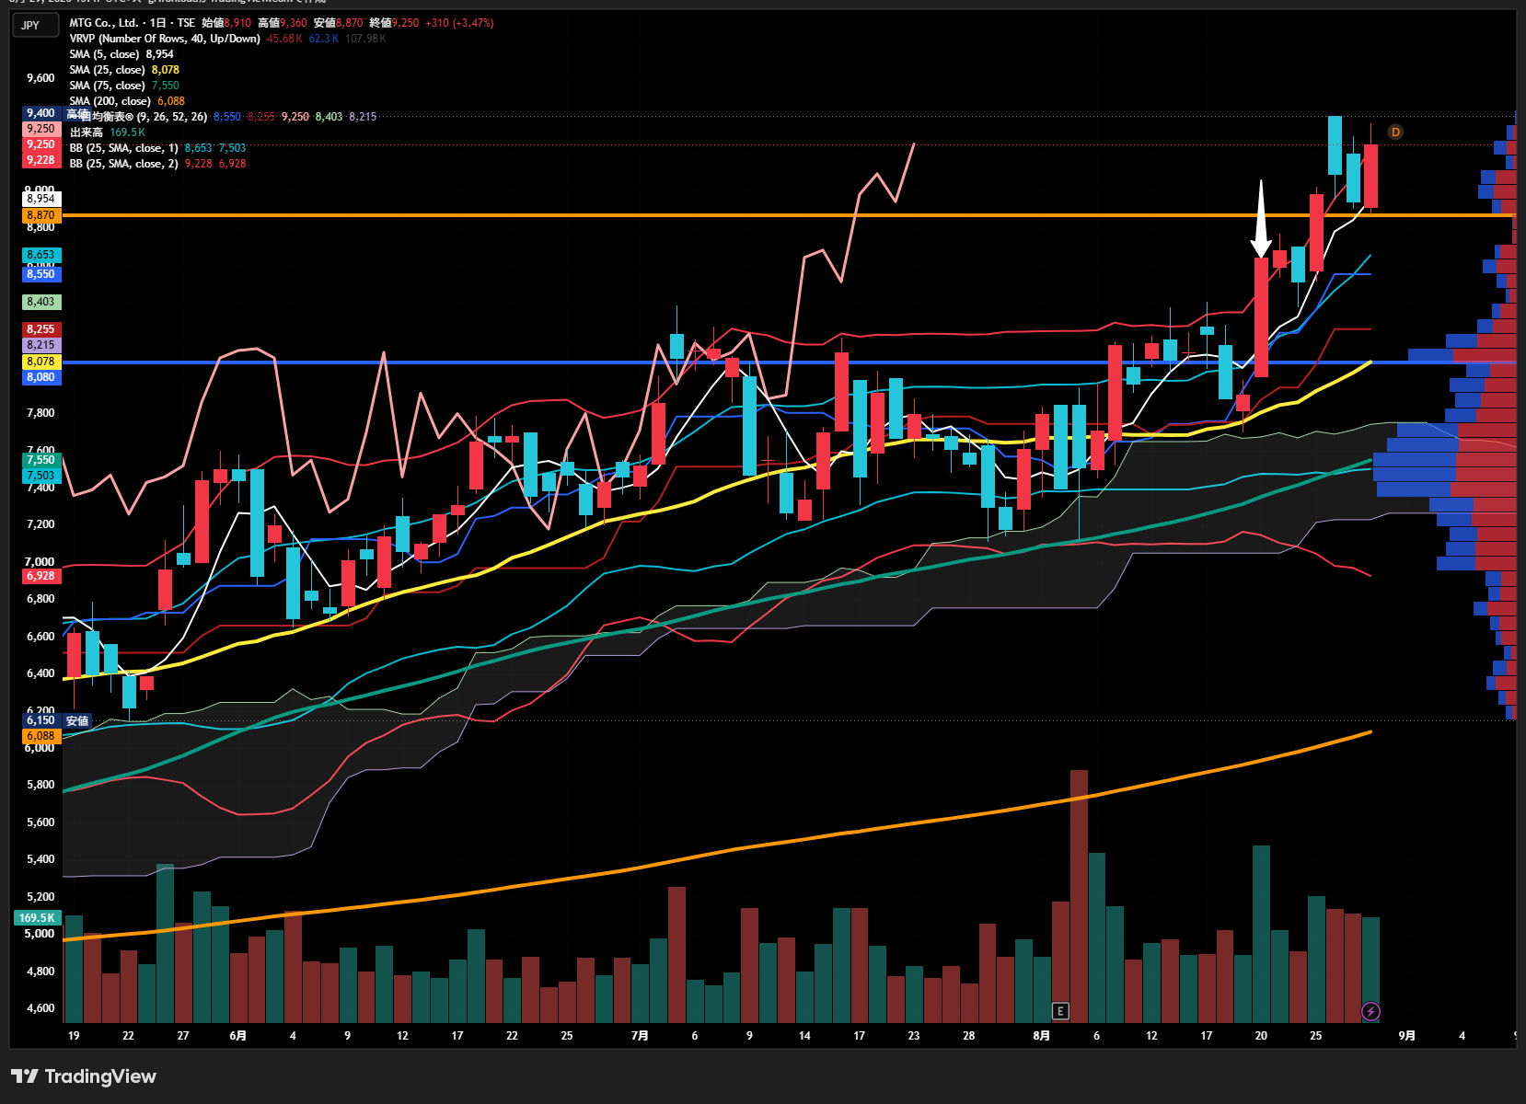This screenshot has height=1104, width=1526.
Task: Click the 169.5K volume axis tag
Action: (38, 918)
